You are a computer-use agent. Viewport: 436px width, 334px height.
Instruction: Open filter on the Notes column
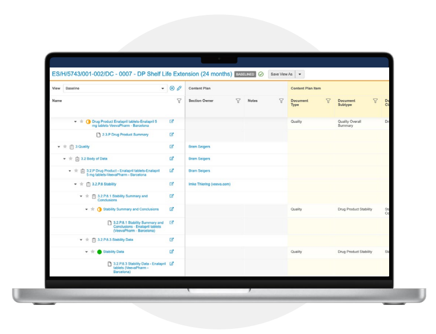click(281, 101)
